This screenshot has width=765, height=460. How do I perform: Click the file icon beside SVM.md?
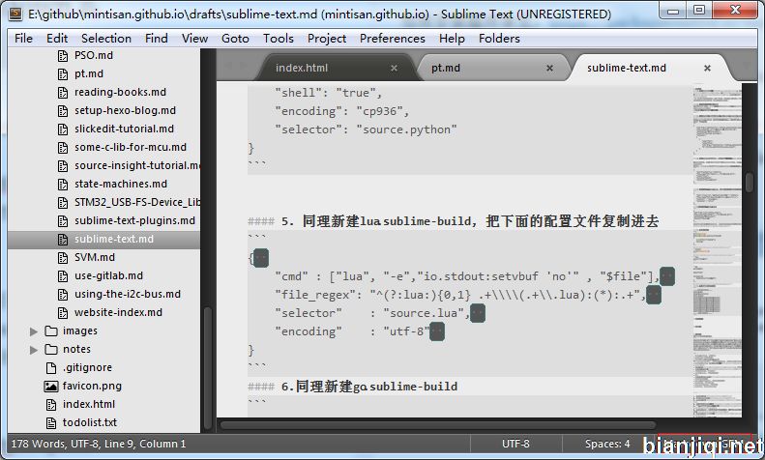(x=63, y=258)
